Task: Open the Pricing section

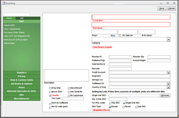Action: coord(22,76)
